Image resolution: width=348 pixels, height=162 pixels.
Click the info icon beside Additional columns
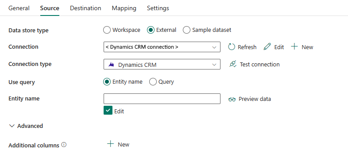[x=64, y=145]
